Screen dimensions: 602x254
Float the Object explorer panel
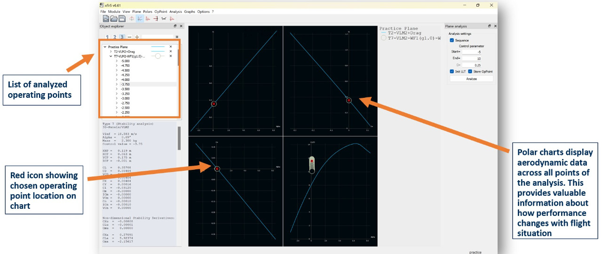175,26
